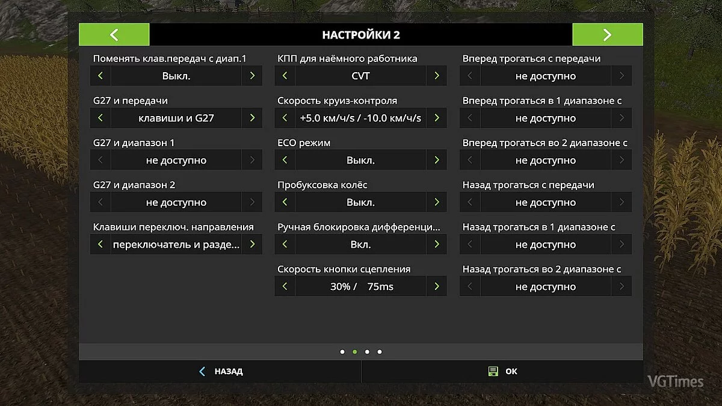Screen dimensions: 722x406
Task: Go to the previous settings page arrow
Action: tap(114, 34)
